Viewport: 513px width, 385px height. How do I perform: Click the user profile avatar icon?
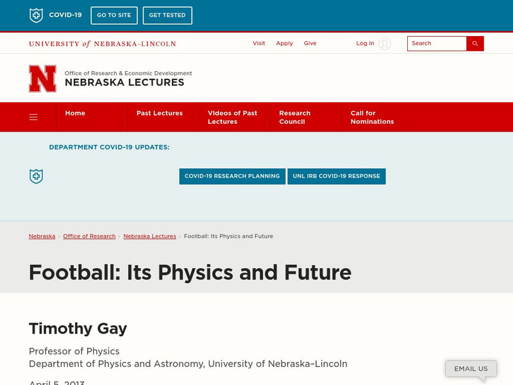pos(384,44)
